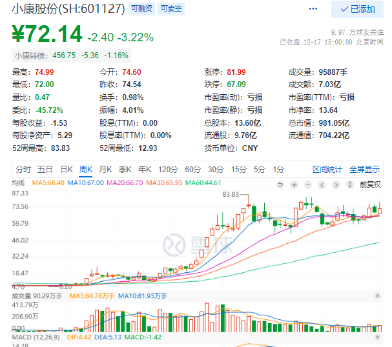
Task: Click the MA30:65.95 moving average label
Action: [x=164, y=183]
